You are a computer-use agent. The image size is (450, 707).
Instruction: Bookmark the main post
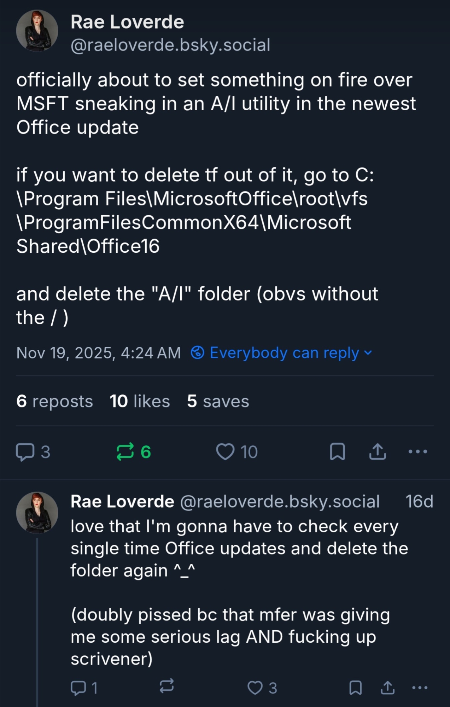pos(337,452)
